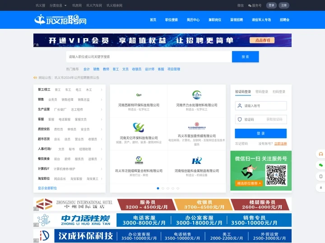This screenshot has height=243, width=325.
Task: Click 巩房网 link in top bar
Action: point(77,5)
